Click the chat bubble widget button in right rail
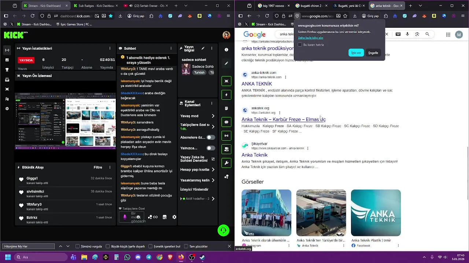This screenshot has width=469, height=263. 226,122
